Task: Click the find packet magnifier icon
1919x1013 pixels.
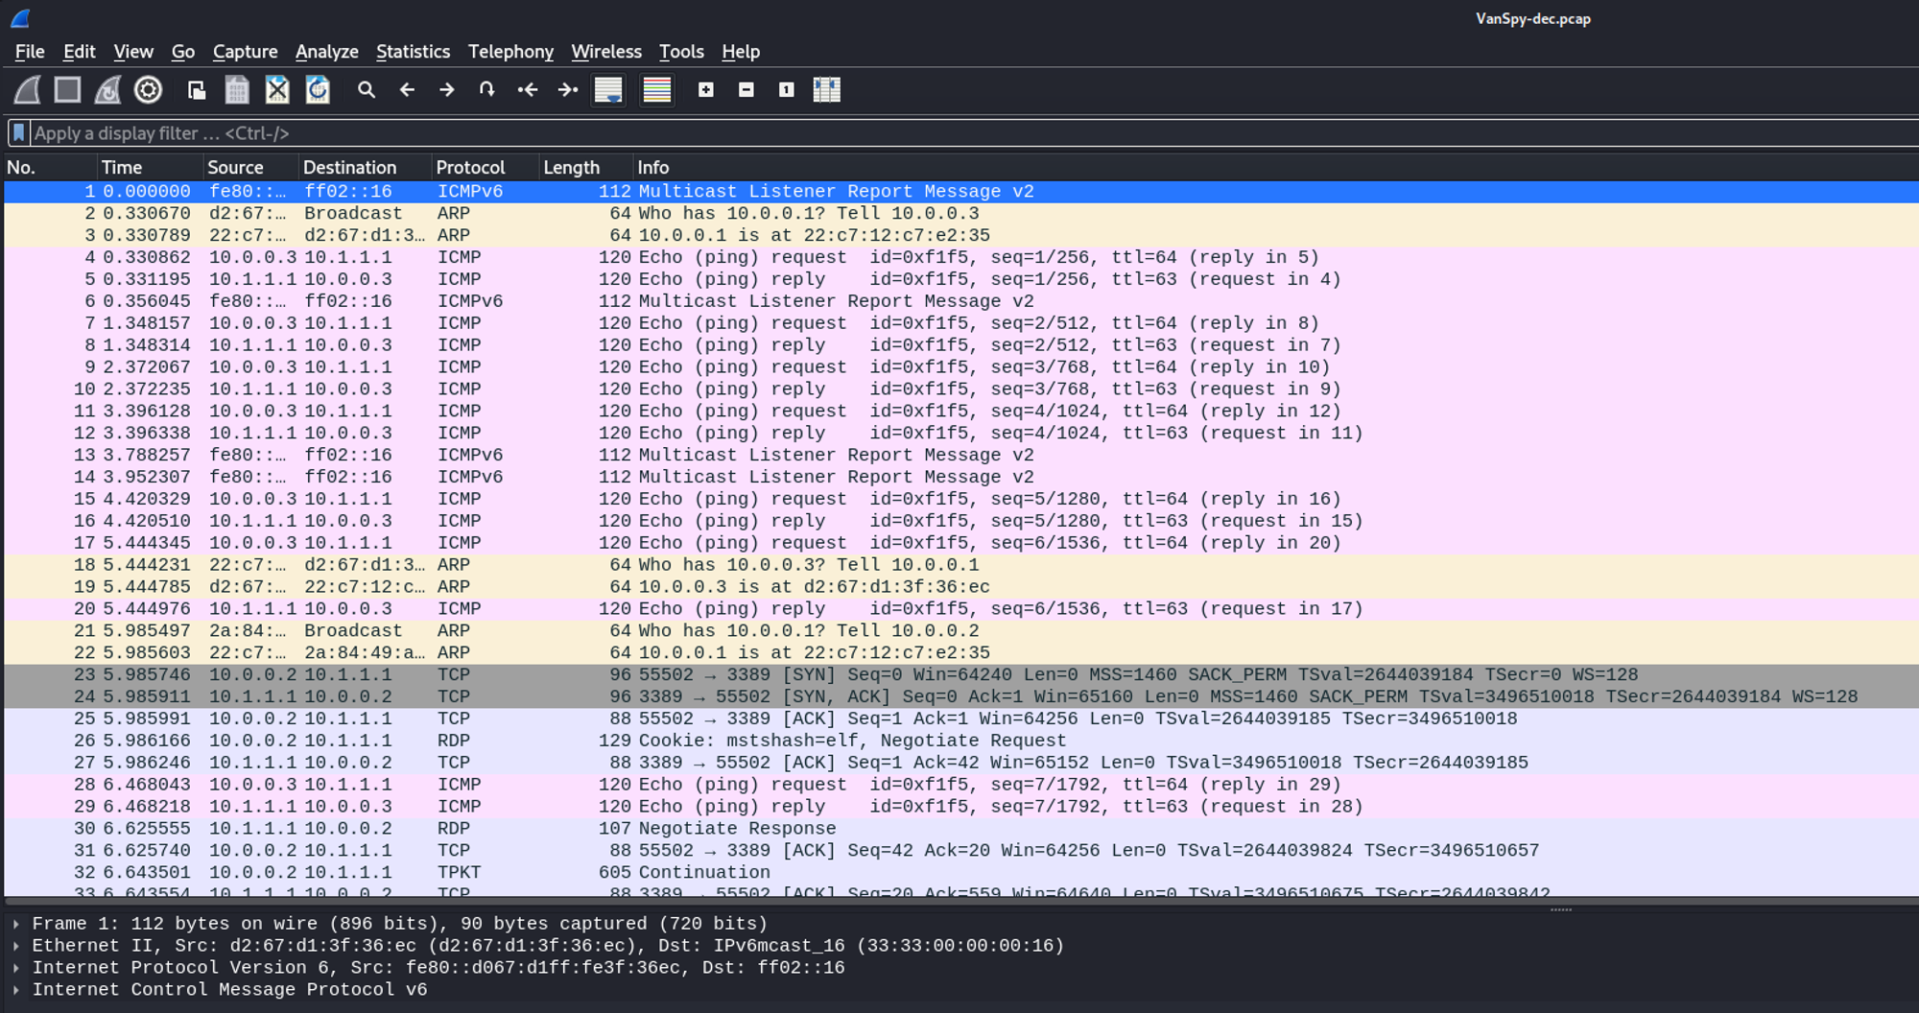Action: pos(366,90)
